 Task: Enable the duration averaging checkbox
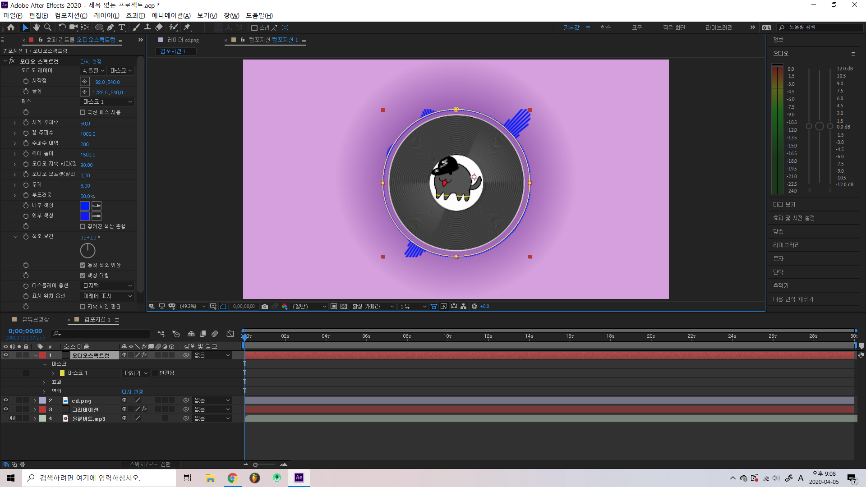[83, 307]
